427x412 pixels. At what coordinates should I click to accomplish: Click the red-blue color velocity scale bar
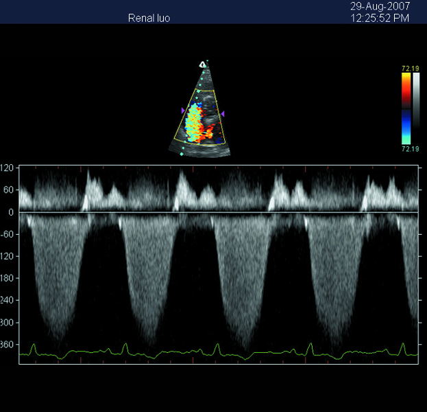pyautogui.click(x=406, y=108)
